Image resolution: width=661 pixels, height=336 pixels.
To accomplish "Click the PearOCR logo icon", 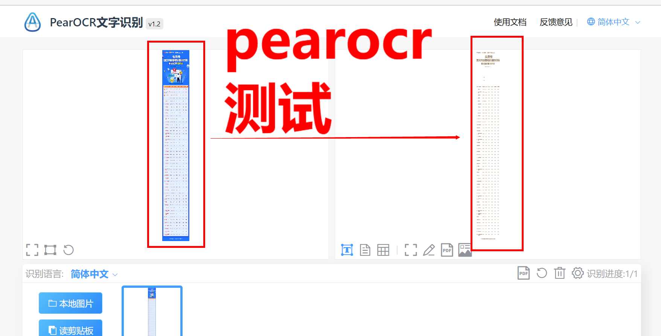I will [x=33, y=22].
